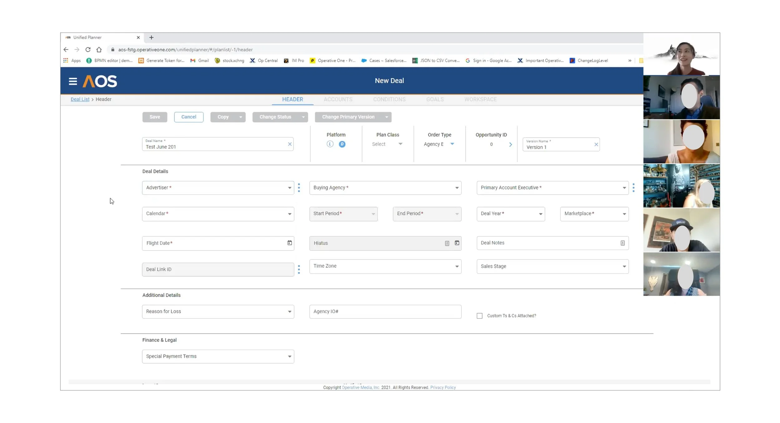Select the D platform option
The width and height of the screenshot is (780, 423).
click(342, 144)
